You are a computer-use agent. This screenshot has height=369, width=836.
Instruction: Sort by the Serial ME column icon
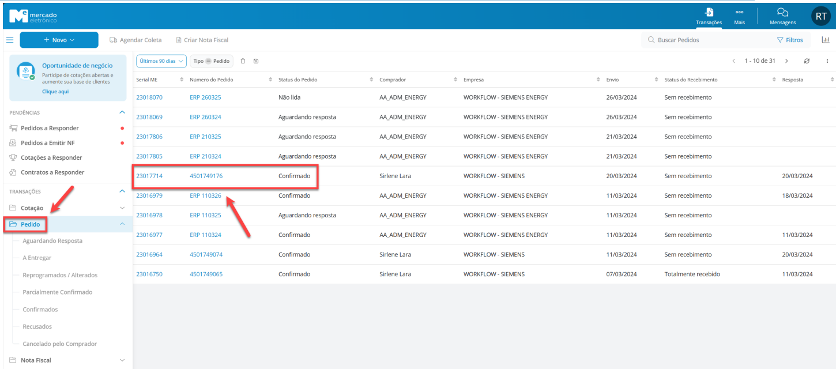pos(182,80)
